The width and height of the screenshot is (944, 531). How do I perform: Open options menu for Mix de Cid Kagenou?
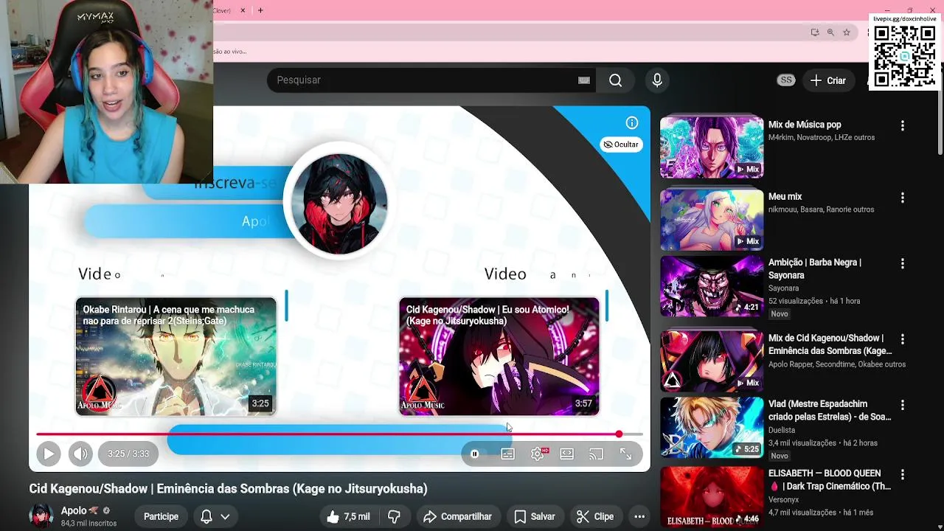pos(902,339)
